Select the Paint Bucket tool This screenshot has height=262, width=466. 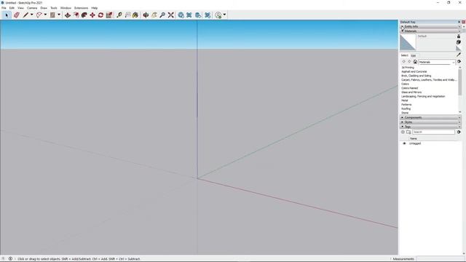(135, 15)
